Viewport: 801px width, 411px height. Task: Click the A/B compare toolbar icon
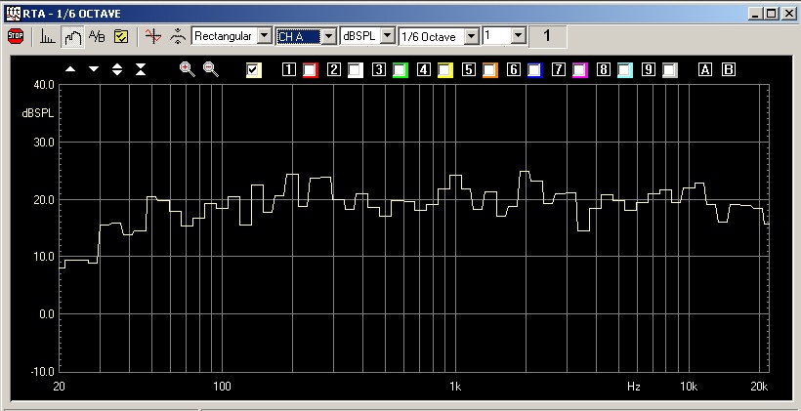pos(97,36)
